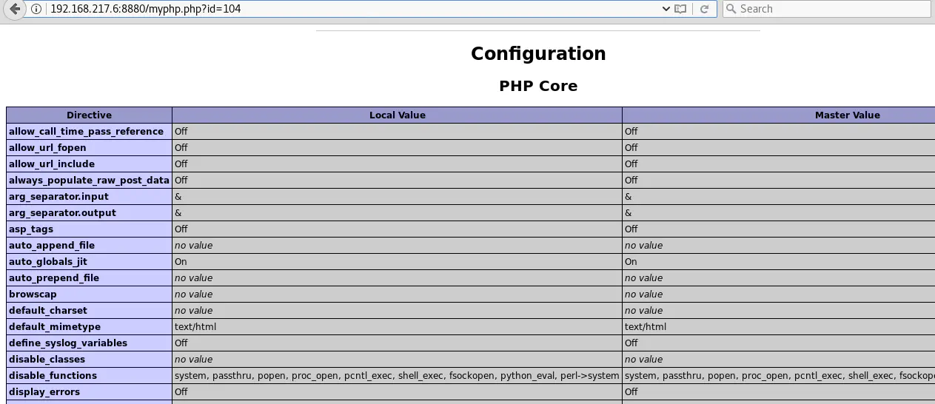Select the browscap directive cell
The height and width of the screenshot is (404, 935).
[89, 294]
